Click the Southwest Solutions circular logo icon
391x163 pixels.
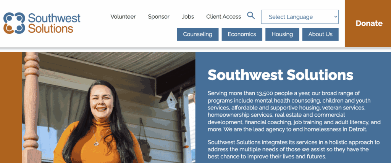pyautogui.click(x=14, y=23)
